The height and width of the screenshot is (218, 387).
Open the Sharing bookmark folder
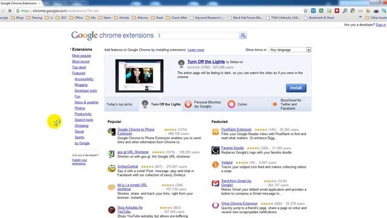pyautogui.click(x=34, y=18)
